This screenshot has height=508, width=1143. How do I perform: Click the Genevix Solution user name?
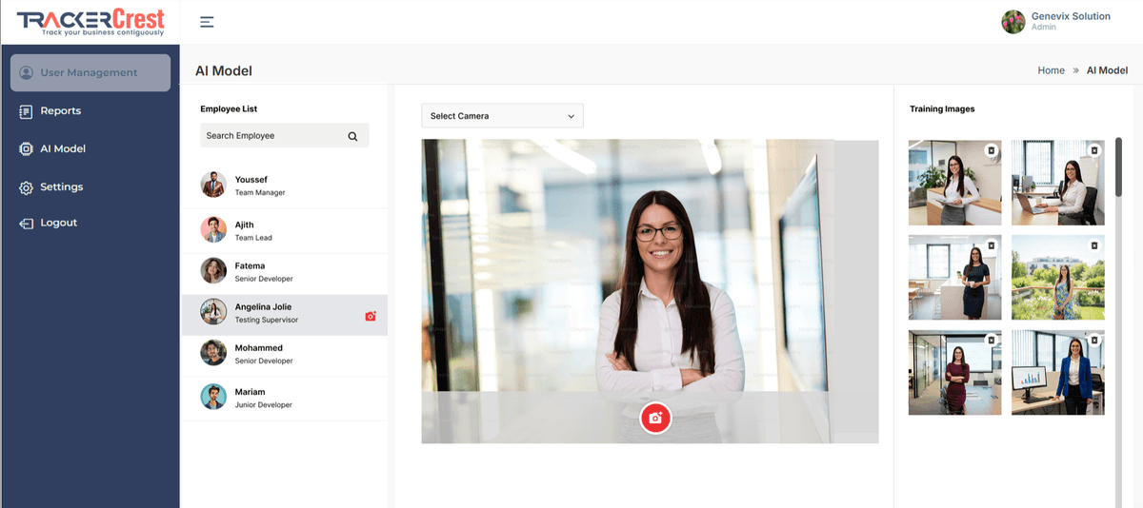[x=1071, y=16]
